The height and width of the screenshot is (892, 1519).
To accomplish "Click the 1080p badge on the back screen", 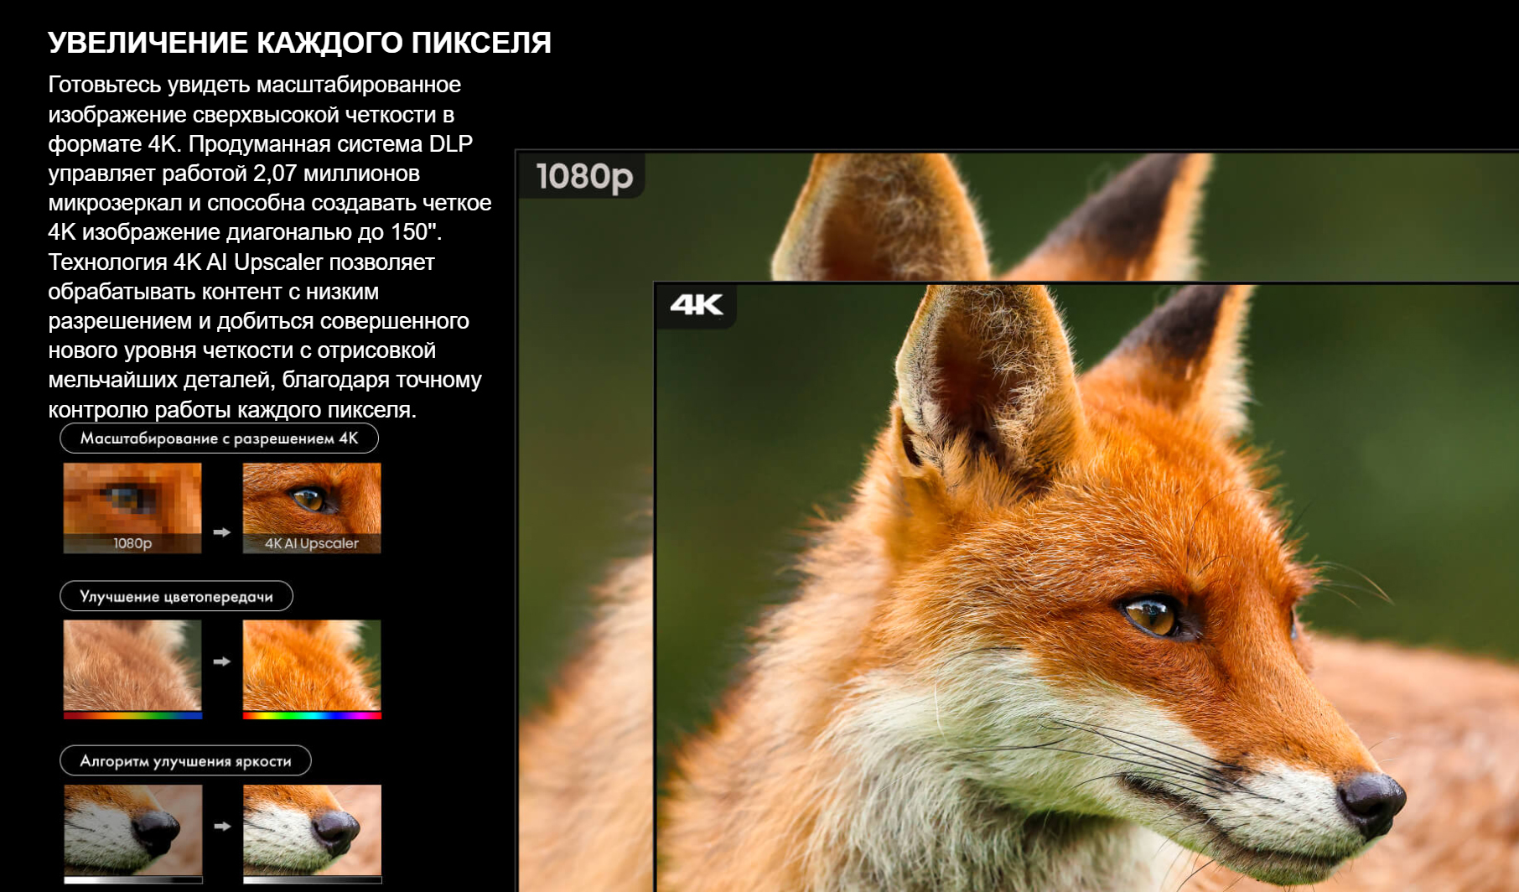I will point(583,176).
